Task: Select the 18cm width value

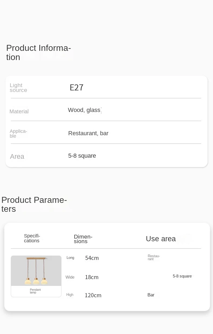Action: 92,277
